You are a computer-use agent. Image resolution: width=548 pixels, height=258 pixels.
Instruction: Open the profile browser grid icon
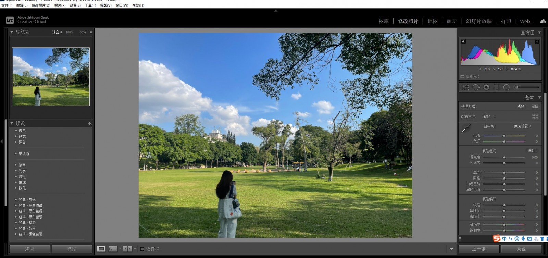coord(535,116)
